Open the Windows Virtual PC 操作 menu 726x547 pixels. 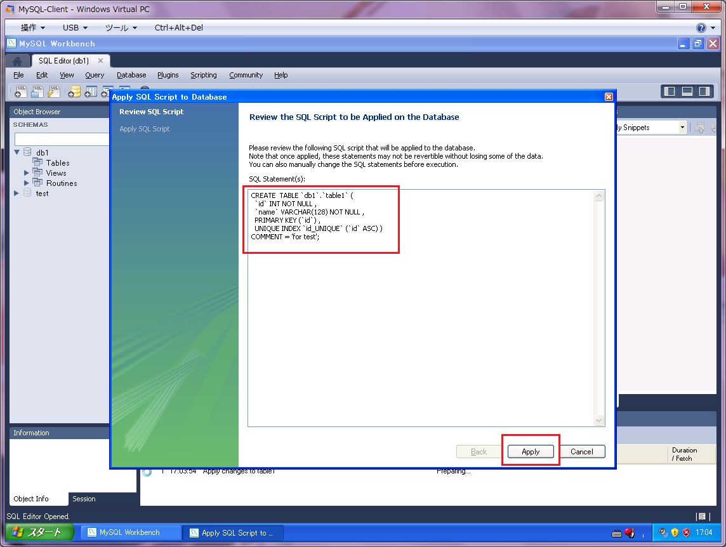click(x=32, y=28)
